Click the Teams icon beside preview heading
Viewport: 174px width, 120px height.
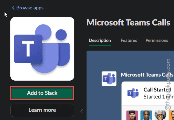pos(109,78)
